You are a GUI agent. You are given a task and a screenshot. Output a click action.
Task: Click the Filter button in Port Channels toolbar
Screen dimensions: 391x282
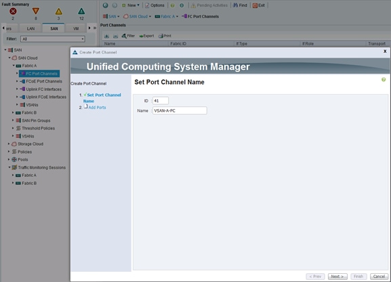[128, 36]
